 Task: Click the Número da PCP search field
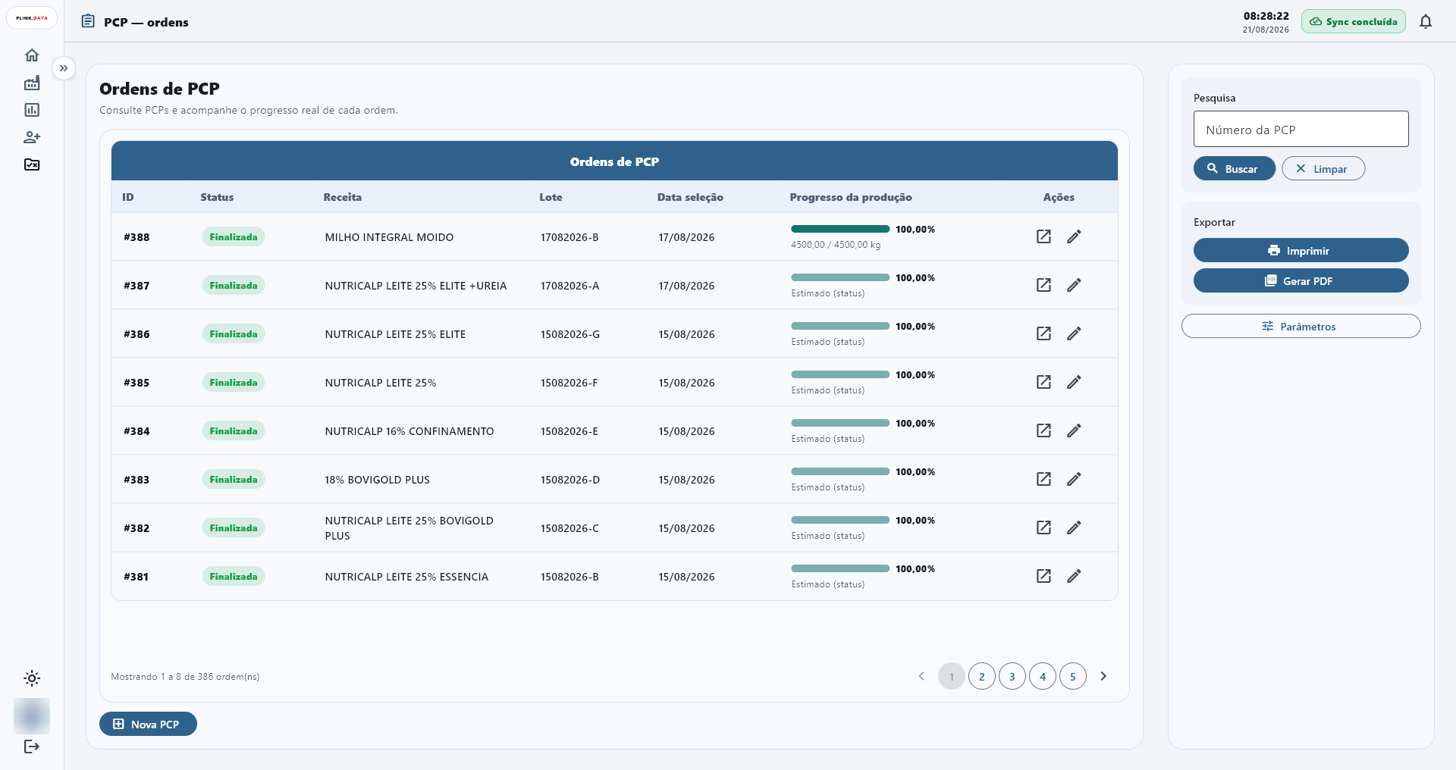1301,129
